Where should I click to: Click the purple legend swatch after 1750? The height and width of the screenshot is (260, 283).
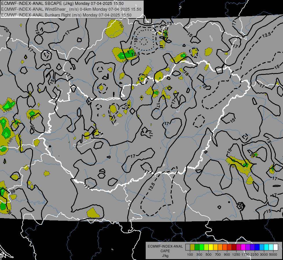click(248, 247)
